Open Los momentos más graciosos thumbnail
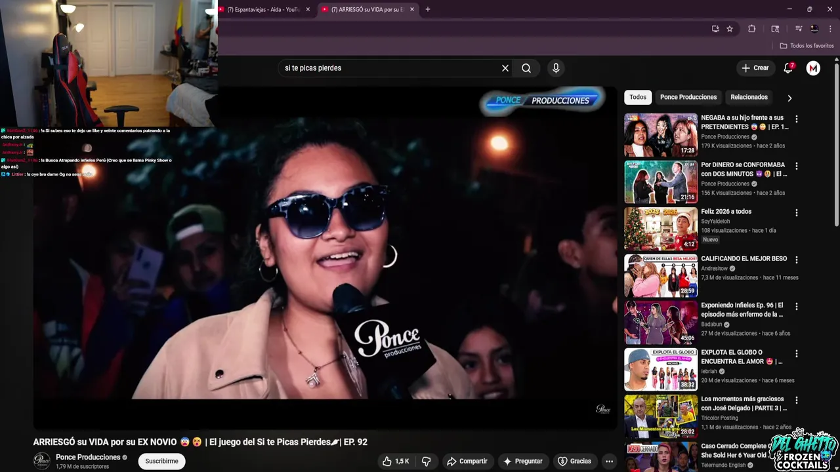840x472 pixels. (x=661, y=416)
